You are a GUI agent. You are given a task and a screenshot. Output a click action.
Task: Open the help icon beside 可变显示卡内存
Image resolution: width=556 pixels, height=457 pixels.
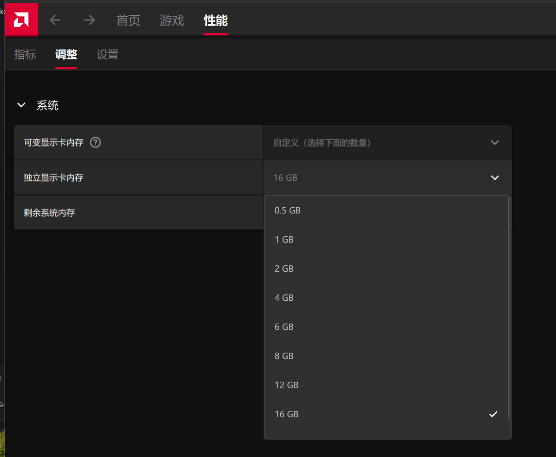click(95, 143)
